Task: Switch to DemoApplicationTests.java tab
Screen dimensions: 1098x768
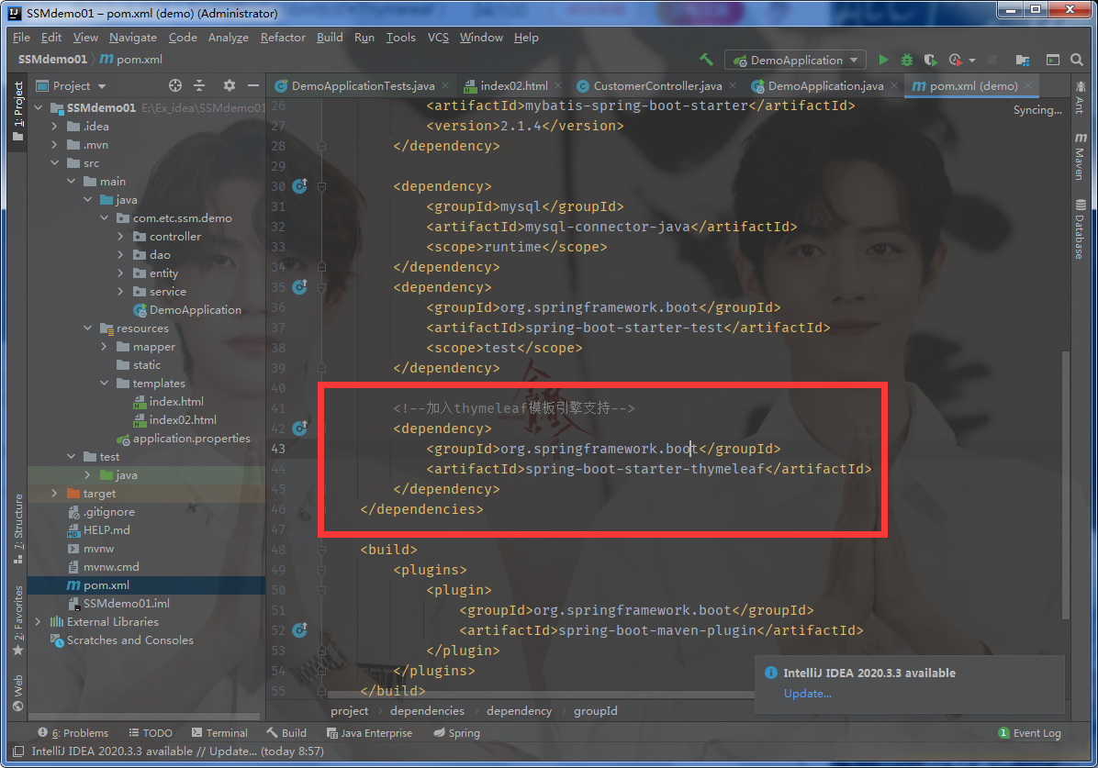Action: (363, 85)
